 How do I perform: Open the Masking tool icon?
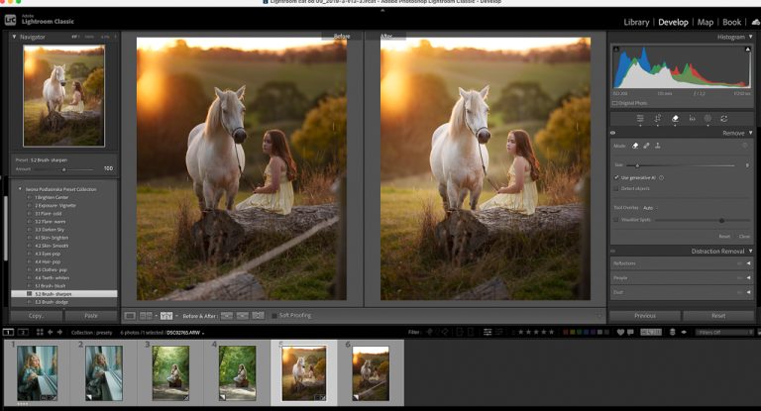click(708, 118)
